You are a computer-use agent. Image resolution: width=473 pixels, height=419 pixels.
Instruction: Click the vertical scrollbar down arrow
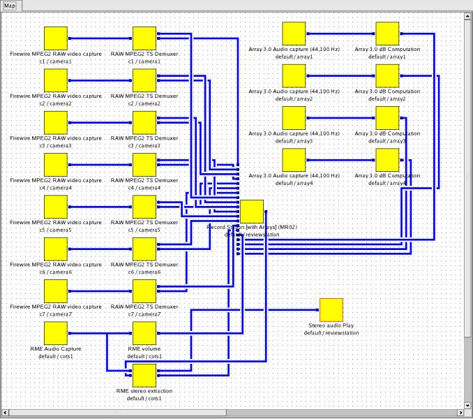click(467, 405)
